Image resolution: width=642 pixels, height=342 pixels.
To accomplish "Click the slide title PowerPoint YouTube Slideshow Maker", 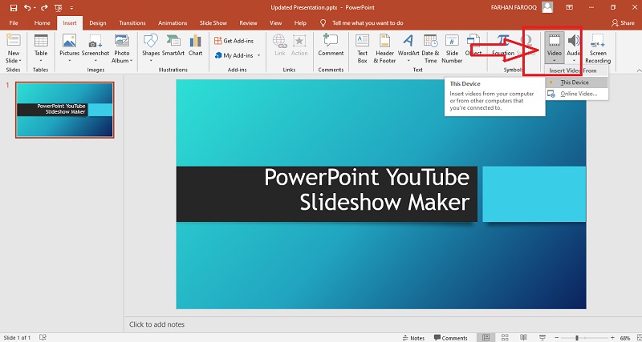I will coord(367,190).
